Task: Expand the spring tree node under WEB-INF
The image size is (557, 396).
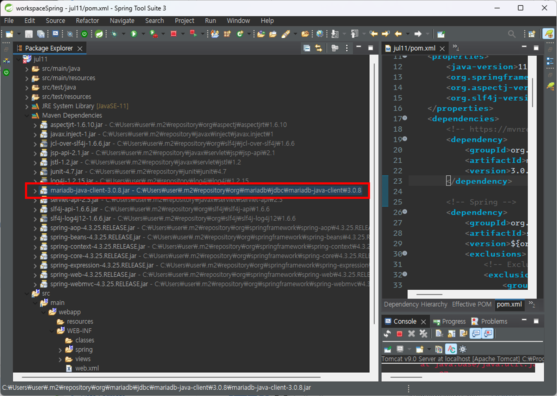Action: point(60,350)
